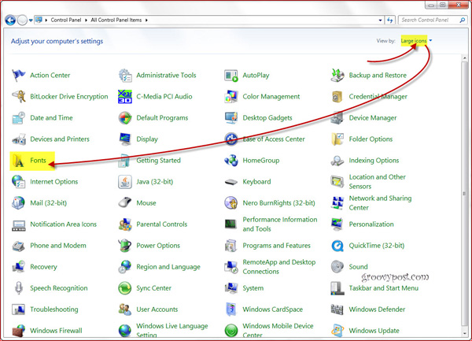
Task: Click the Speech Recognition microphone icon
Action: [x=18, y=288]
